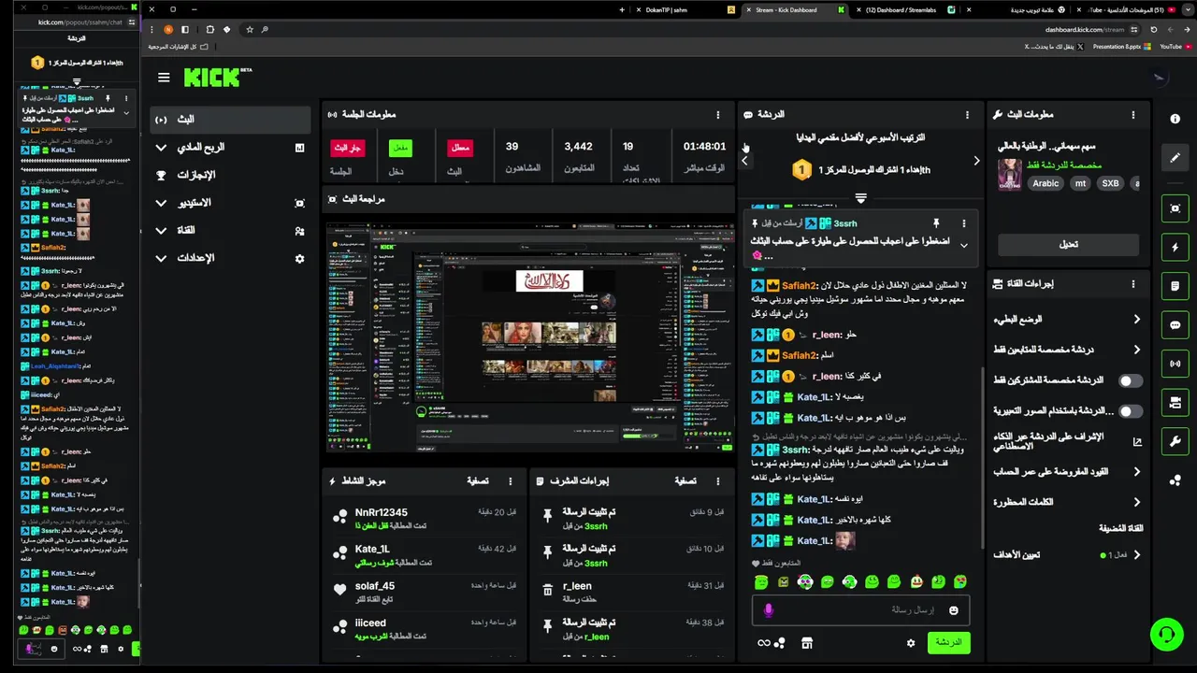Click the three-dots cluster icon in right rail
This screenshot has height=673, width=1197.
coord(1175,480)
